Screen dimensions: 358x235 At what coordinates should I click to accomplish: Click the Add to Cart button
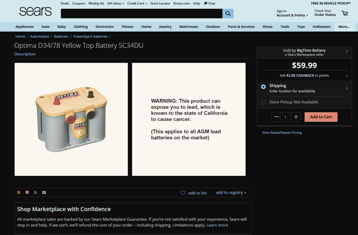pos(321,117)
